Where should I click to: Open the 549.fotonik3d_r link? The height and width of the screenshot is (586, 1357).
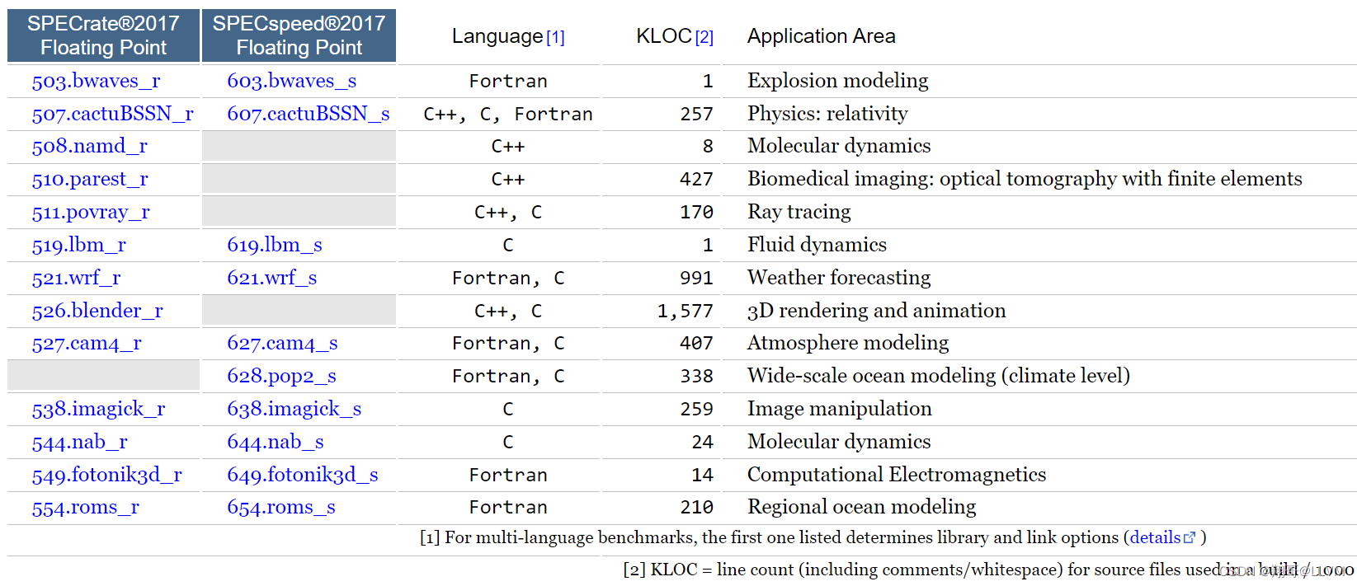(106, 475)
